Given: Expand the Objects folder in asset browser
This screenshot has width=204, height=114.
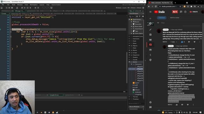Looking at the screenshot, I should 129,46.
